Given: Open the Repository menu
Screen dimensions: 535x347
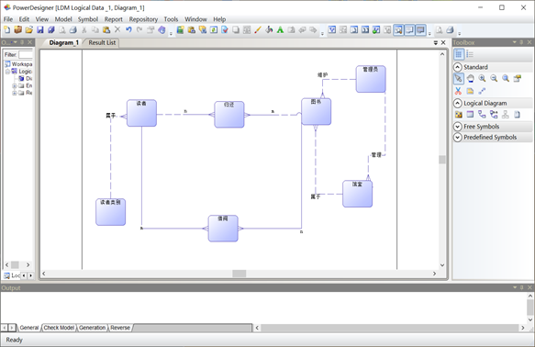Looking at the screenshot, I should 143,19.
